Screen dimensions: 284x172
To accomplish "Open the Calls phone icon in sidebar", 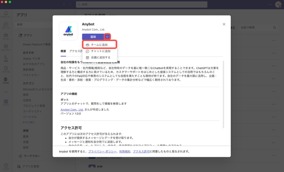I will pos(6,58).
